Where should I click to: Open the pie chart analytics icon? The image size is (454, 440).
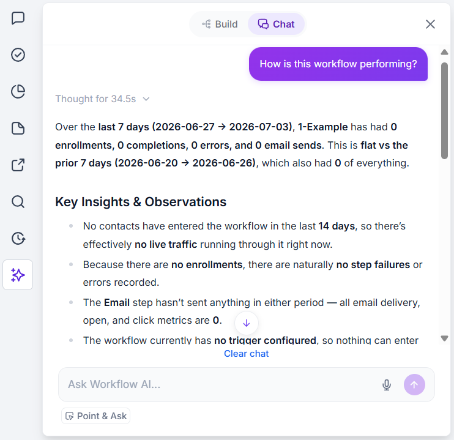[18, 92]
